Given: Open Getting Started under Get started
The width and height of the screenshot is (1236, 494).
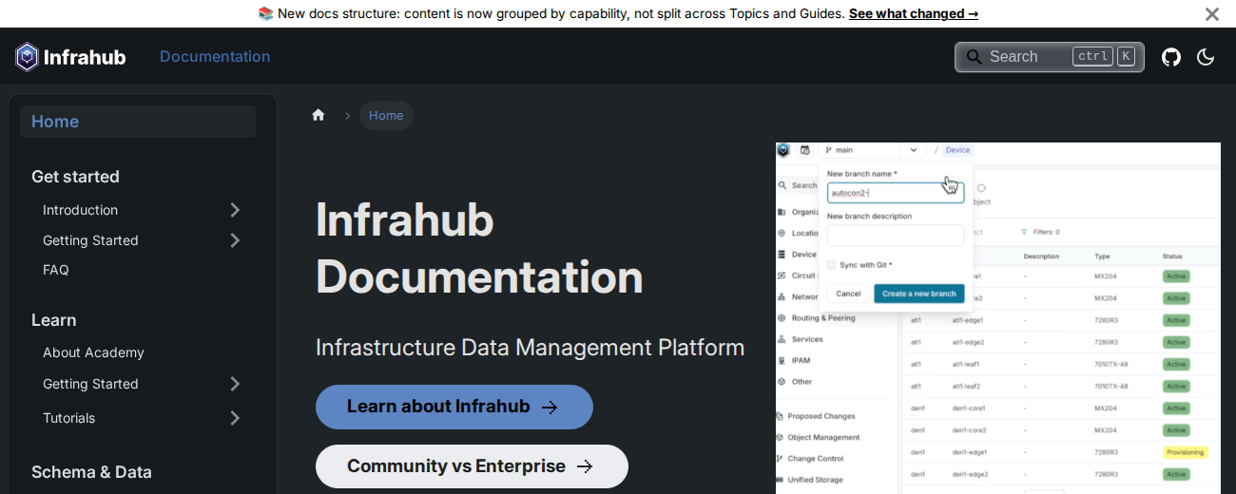Looking at the screenshot, I should pos(90,240).
